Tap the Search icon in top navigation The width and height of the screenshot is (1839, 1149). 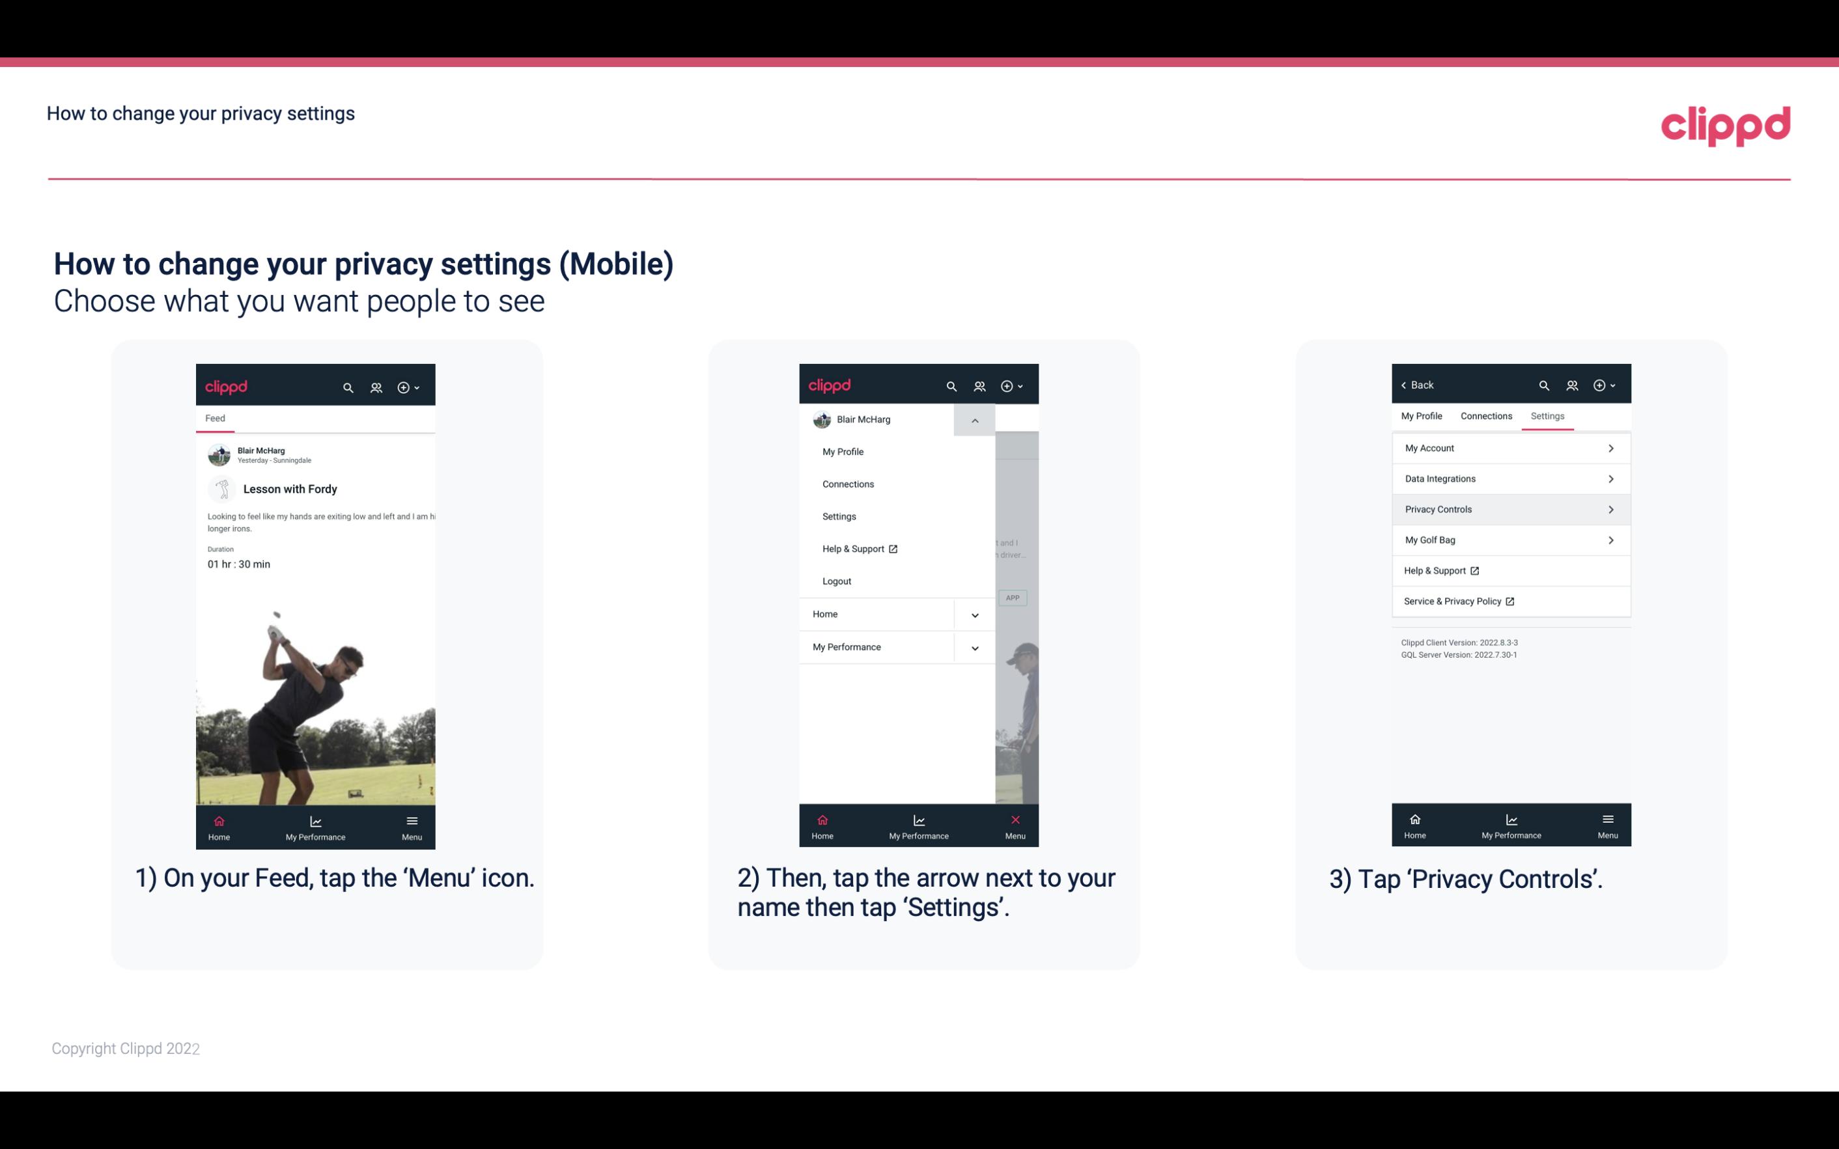pos(347,385)
